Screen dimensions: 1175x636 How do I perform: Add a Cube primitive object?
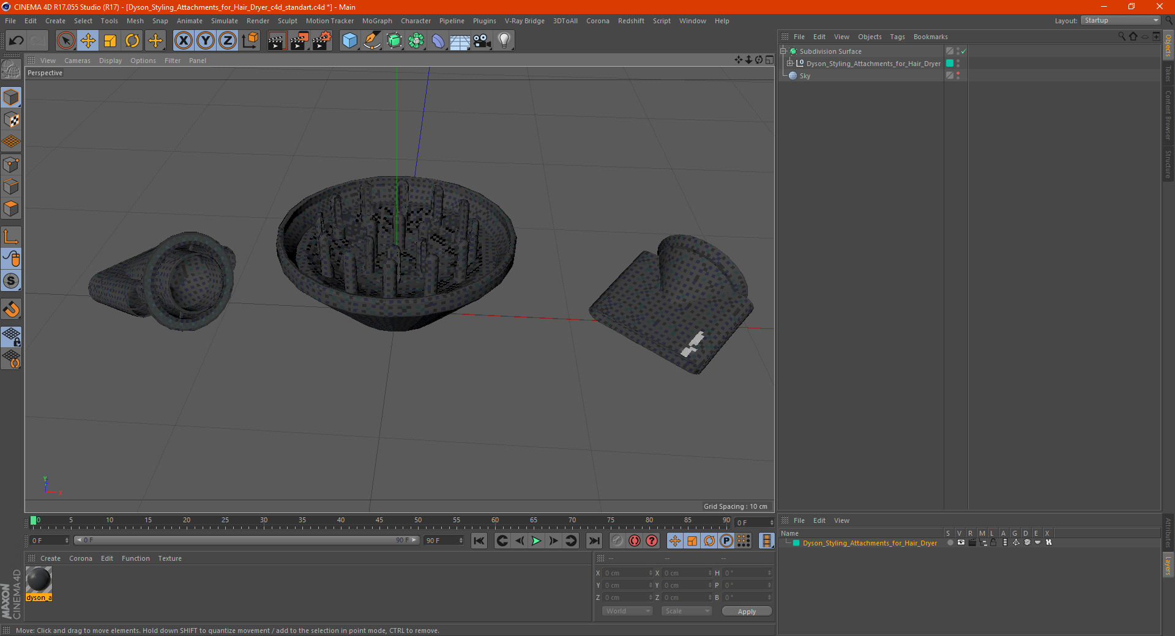tap(349, 41)
